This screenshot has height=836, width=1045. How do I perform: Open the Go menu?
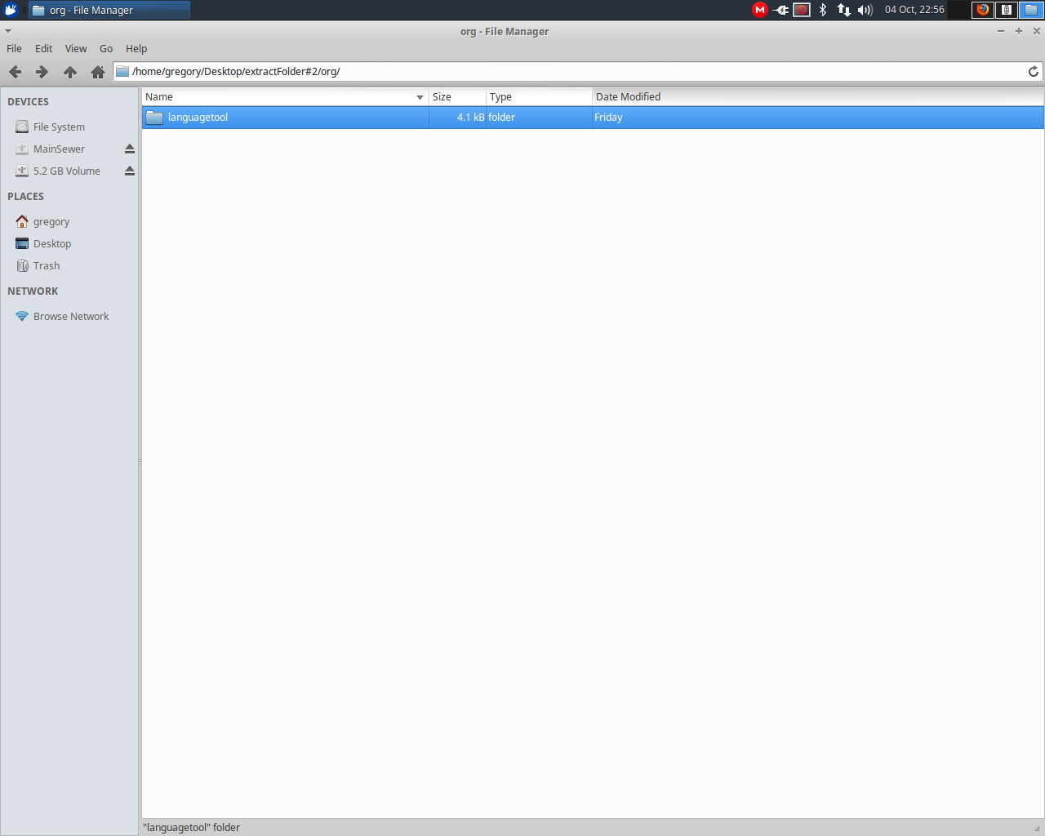[106, 49]
